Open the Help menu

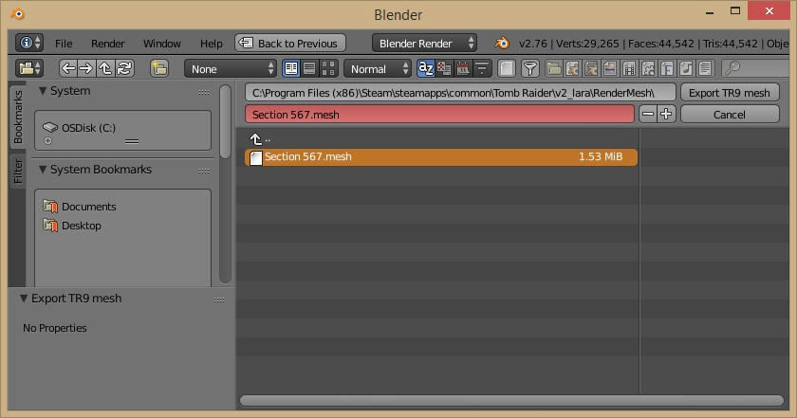[212, 44]
